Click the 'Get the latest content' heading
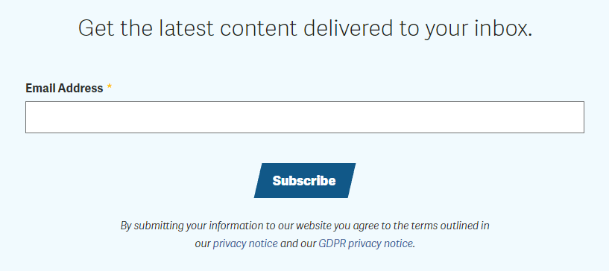The image size is (609, 271). pos(305,28)
